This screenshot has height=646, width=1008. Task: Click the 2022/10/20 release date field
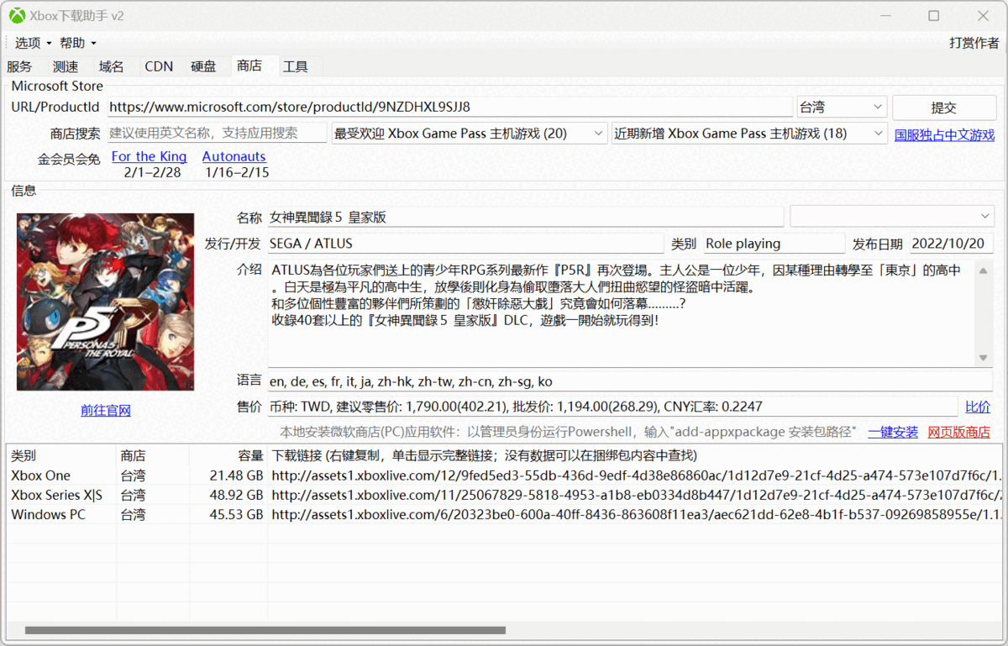click(x=952, y=244)
